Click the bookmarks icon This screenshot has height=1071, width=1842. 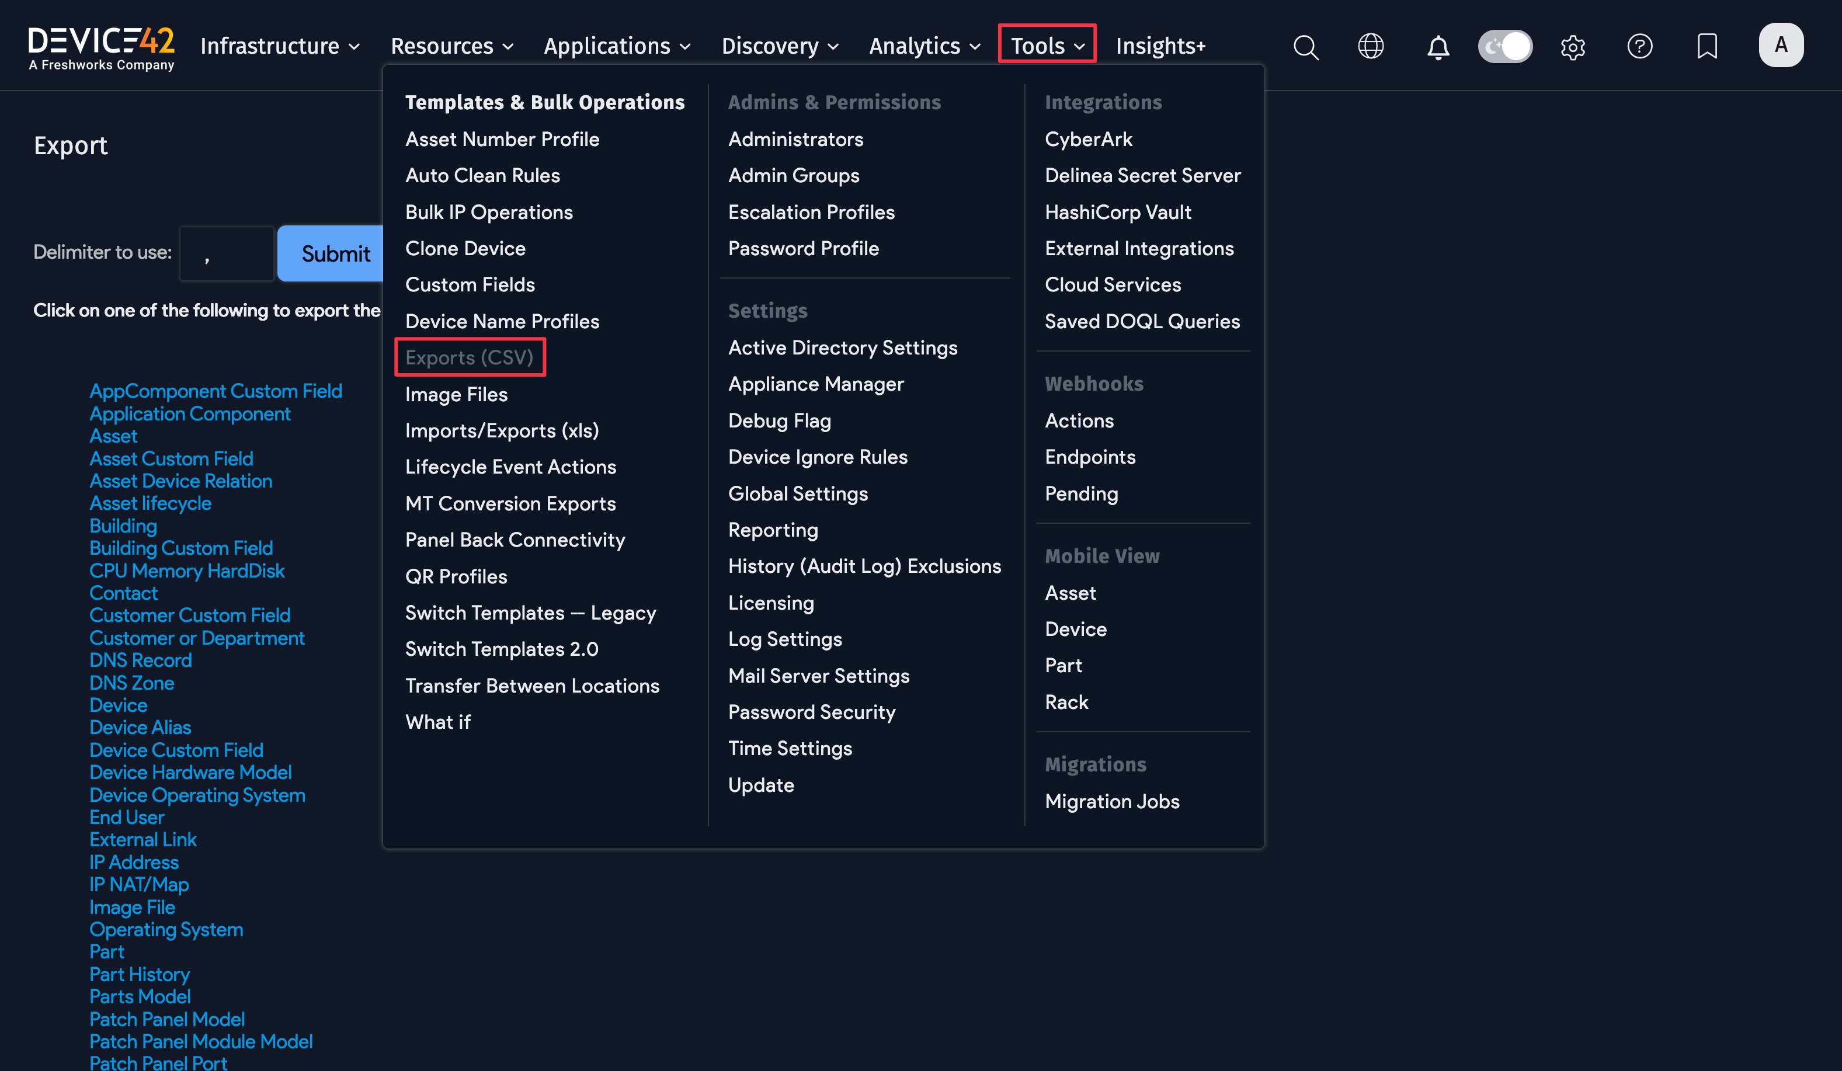coord(1706,46)
